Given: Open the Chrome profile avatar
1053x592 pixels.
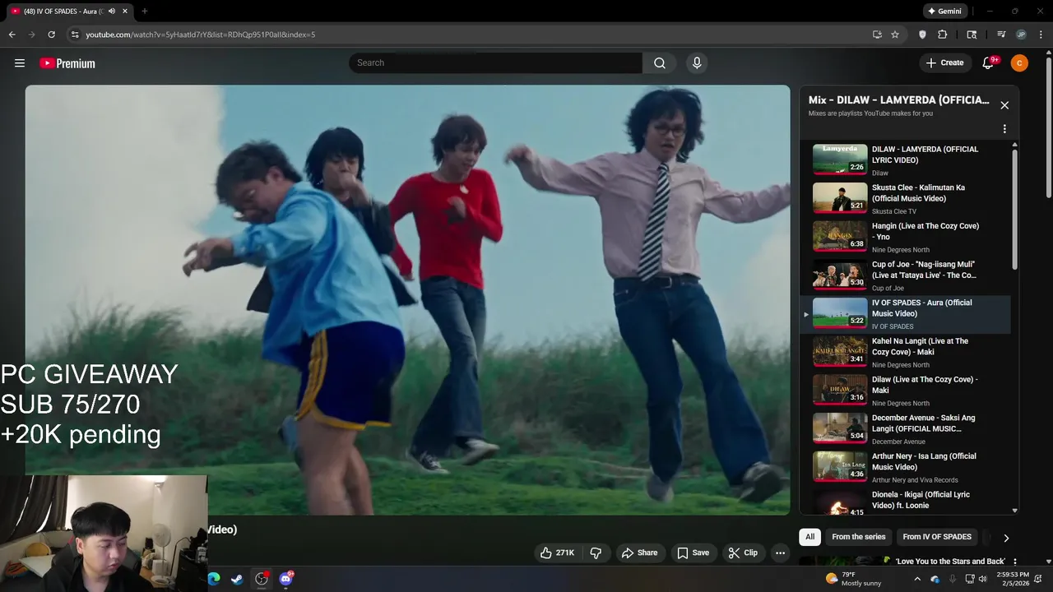Looking at the screenshot, I should tap(1021, 35).
